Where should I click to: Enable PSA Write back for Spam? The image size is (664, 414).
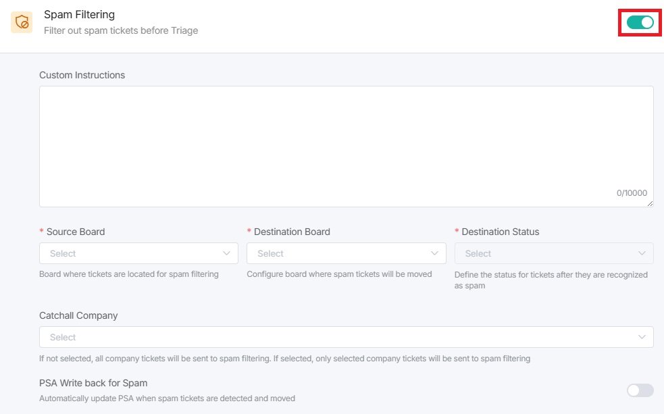640,390
